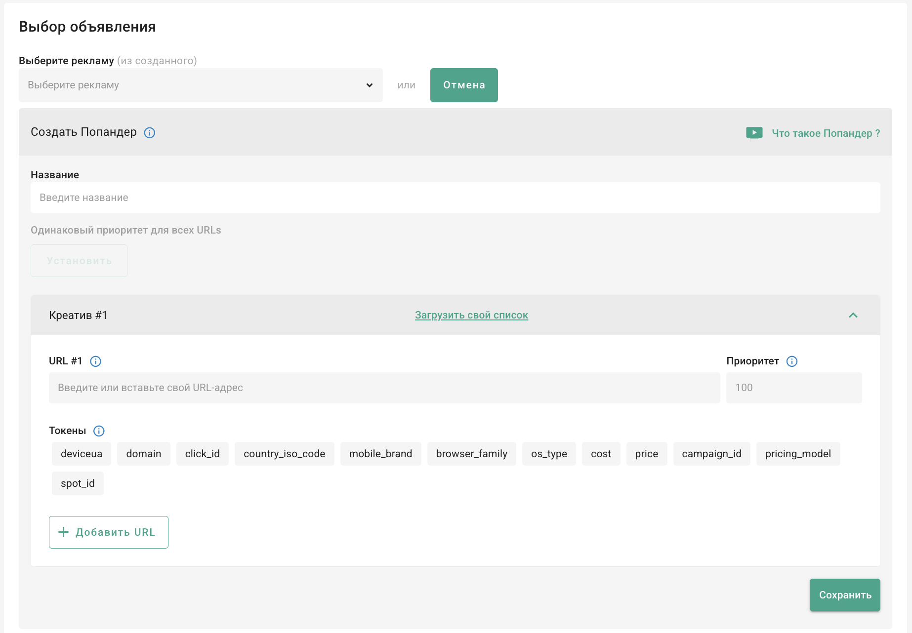Click info icon next to Создать Попандер
Image resolution: width=912 pixels, height=633 pixels.
(x=149, y=133)
